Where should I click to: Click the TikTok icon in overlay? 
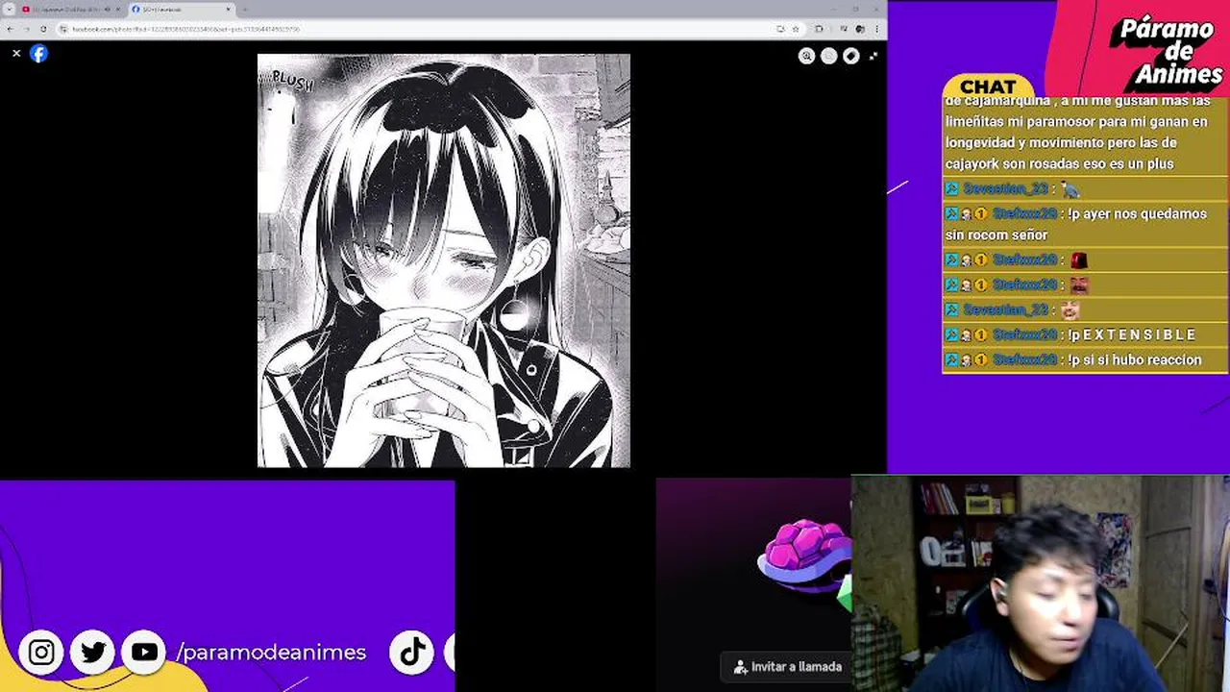tap(412, 653)
